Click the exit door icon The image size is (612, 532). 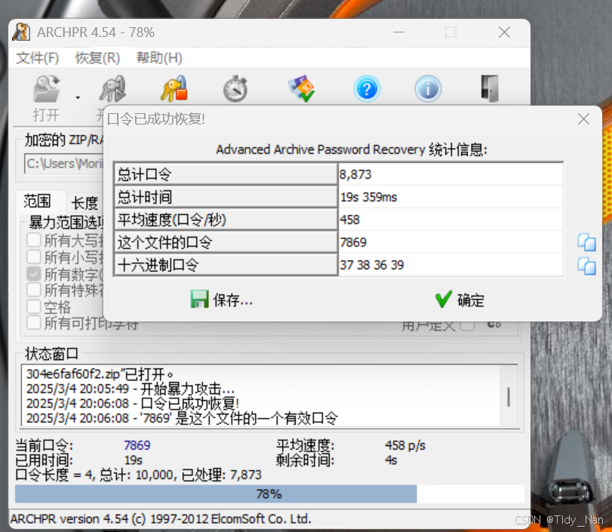click(490, 88)
